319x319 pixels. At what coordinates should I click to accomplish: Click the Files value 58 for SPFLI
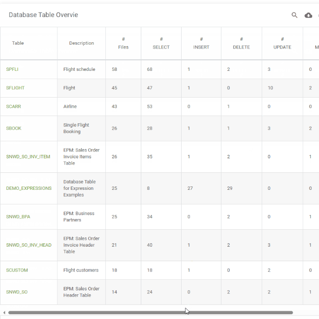coord(114,69)
